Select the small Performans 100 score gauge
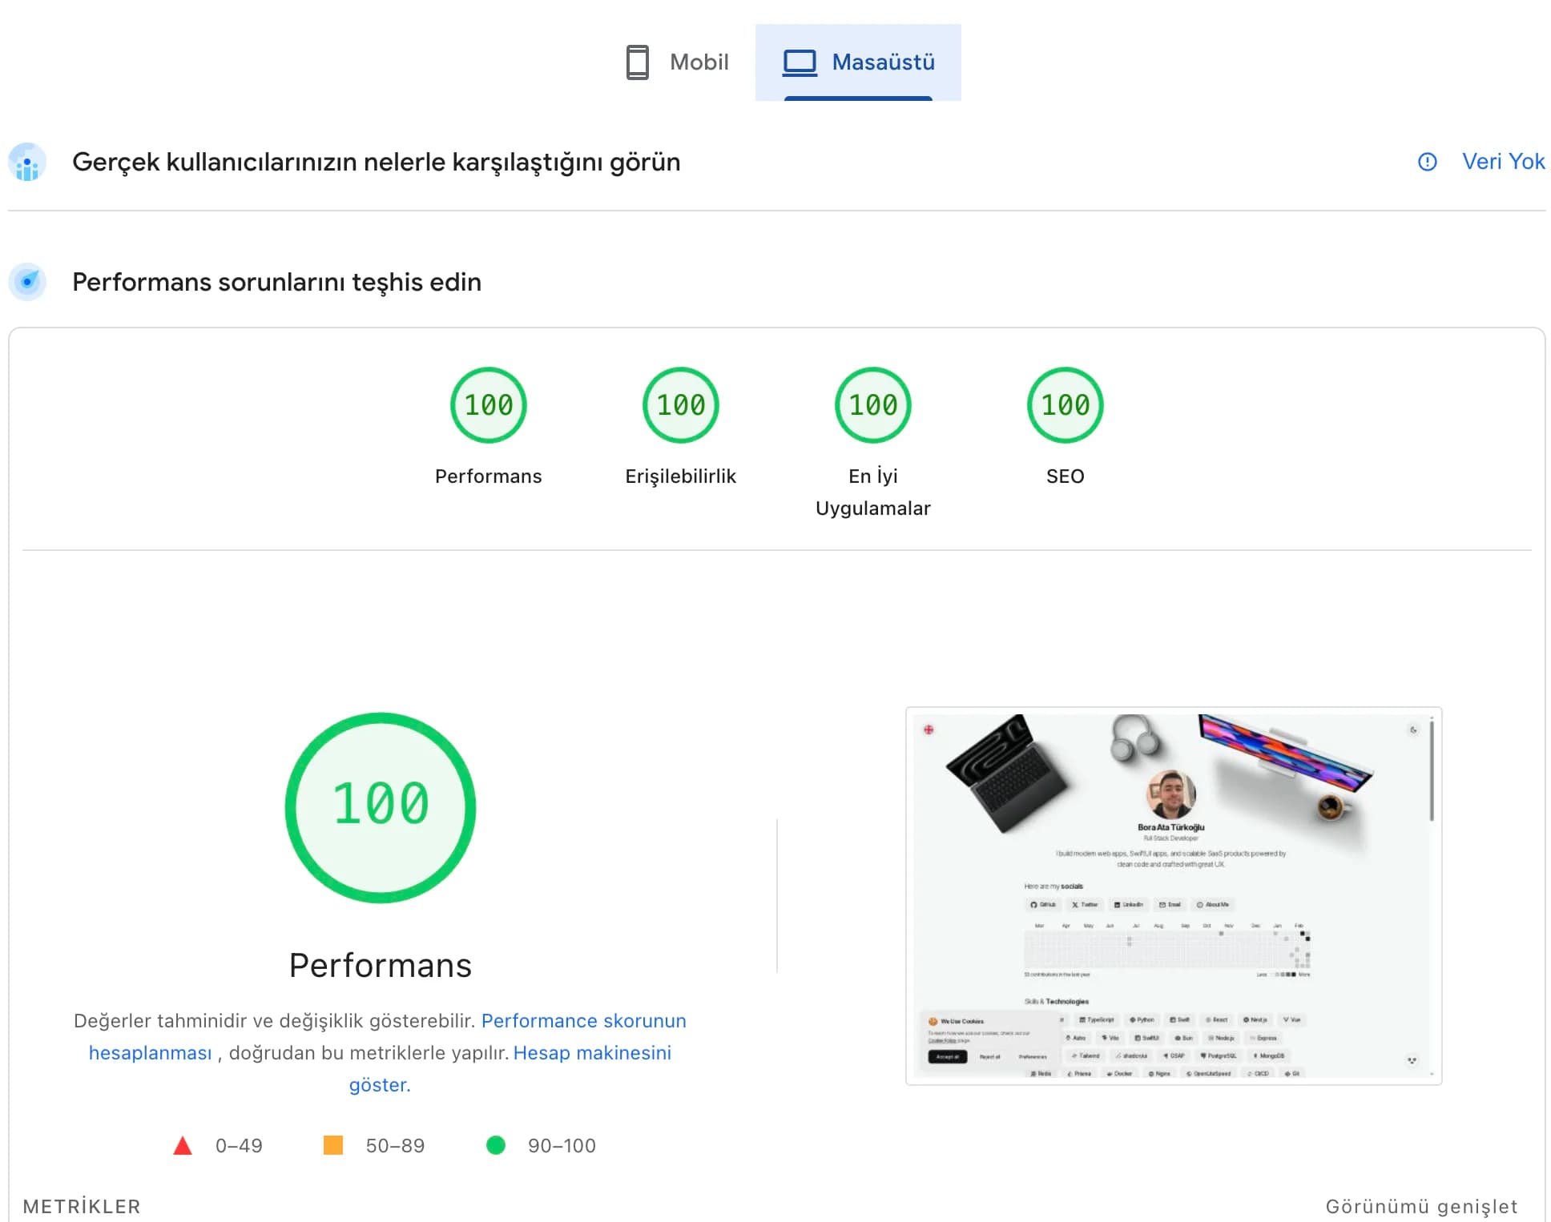Screen dimensions: 1551x1222 (x=488, y=404)
